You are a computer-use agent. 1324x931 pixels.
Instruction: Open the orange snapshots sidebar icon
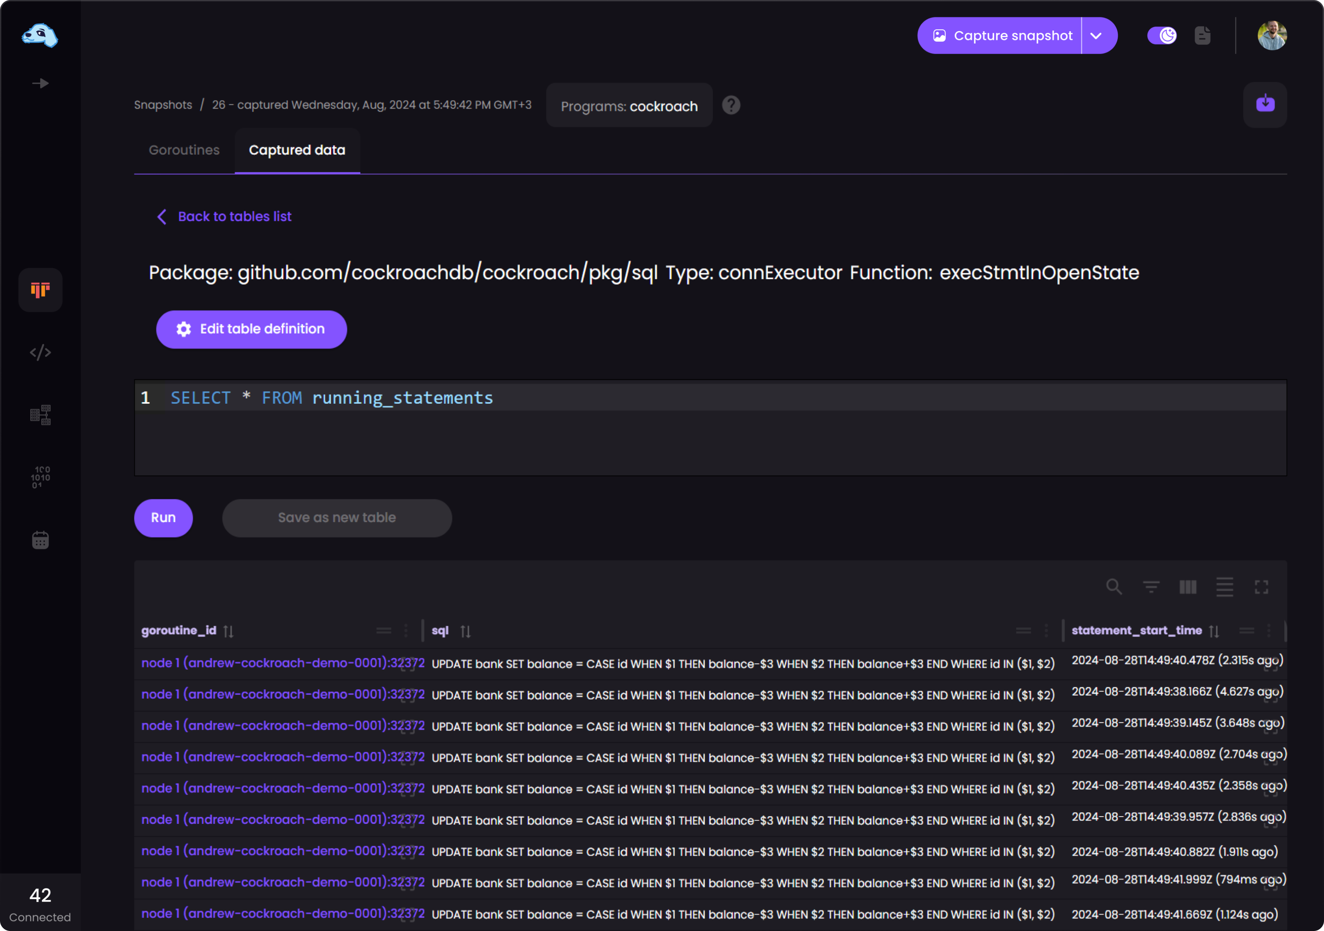pos(40,290)
